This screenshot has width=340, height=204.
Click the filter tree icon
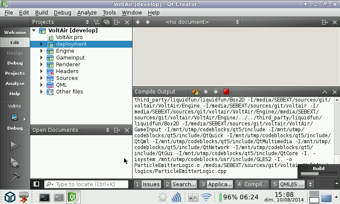click(x=96, y=22)
